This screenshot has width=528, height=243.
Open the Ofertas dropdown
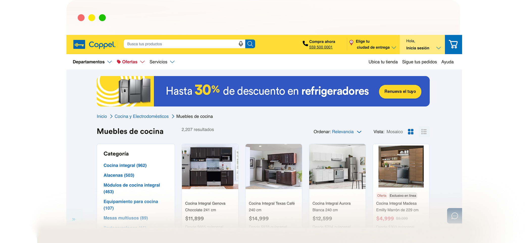[131, 62]
